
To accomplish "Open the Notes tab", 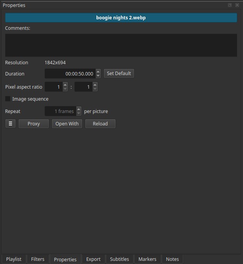I will (x=172, y=259).
